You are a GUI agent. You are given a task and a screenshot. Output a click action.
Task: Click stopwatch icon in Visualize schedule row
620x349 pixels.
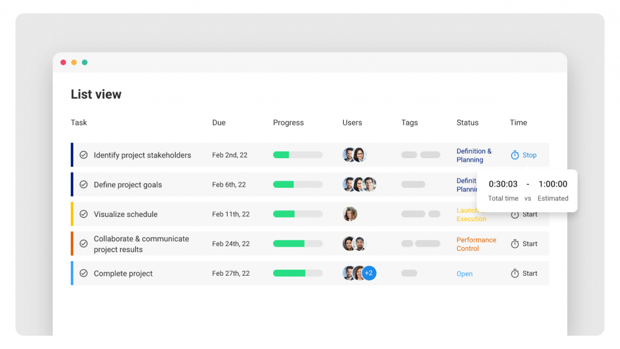[515, 214]
